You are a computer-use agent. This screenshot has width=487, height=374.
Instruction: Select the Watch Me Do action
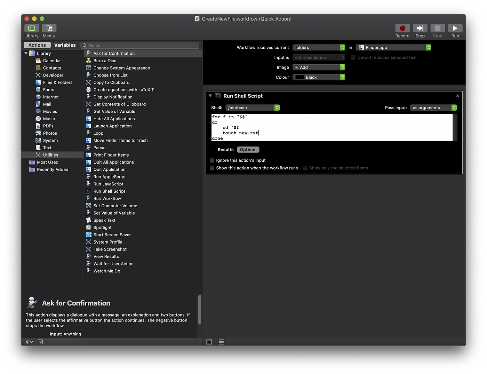[143, 271]
